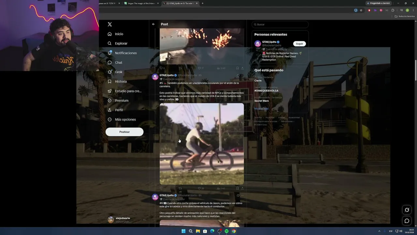This screenshot has height=235, width=417.
Task: Open the Clarín trending topic
Action: coord(258,81)
